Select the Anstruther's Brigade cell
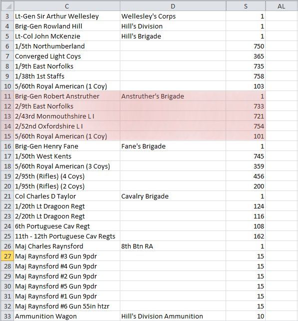The image size is (298, 321). pos(173,96)
